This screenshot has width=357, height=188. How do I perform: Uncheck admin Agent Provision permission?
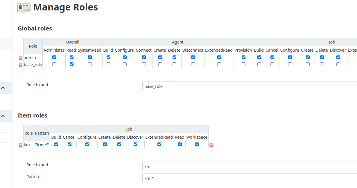[x=243, y=57]
